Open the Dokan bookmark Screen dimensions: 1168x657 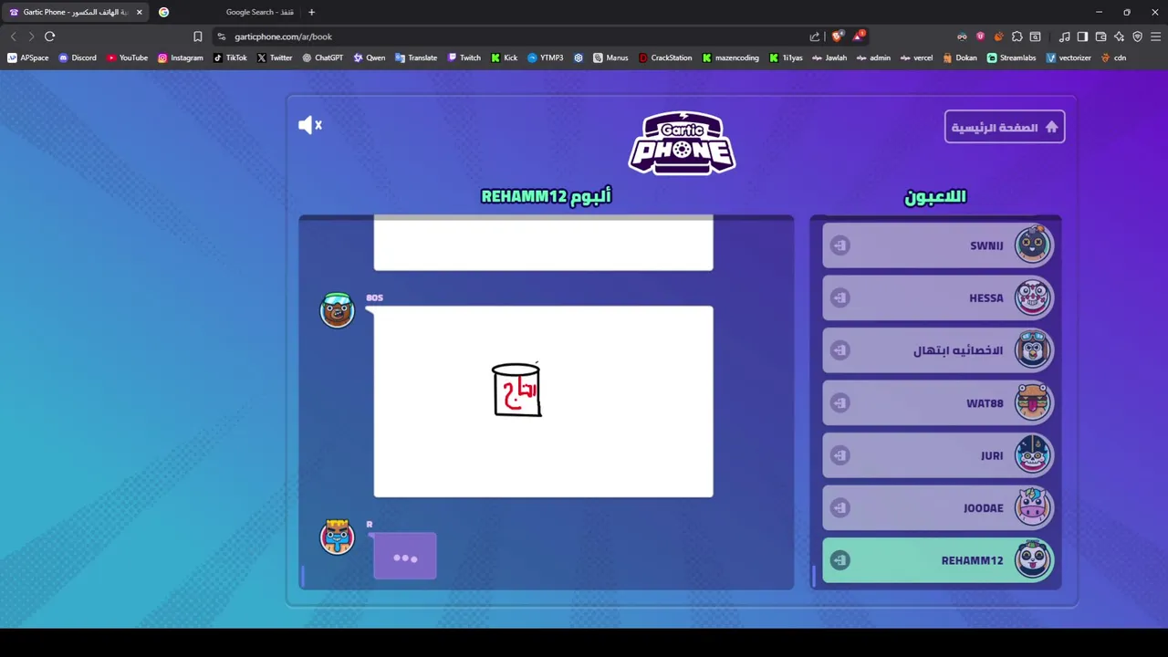[960, 57]
